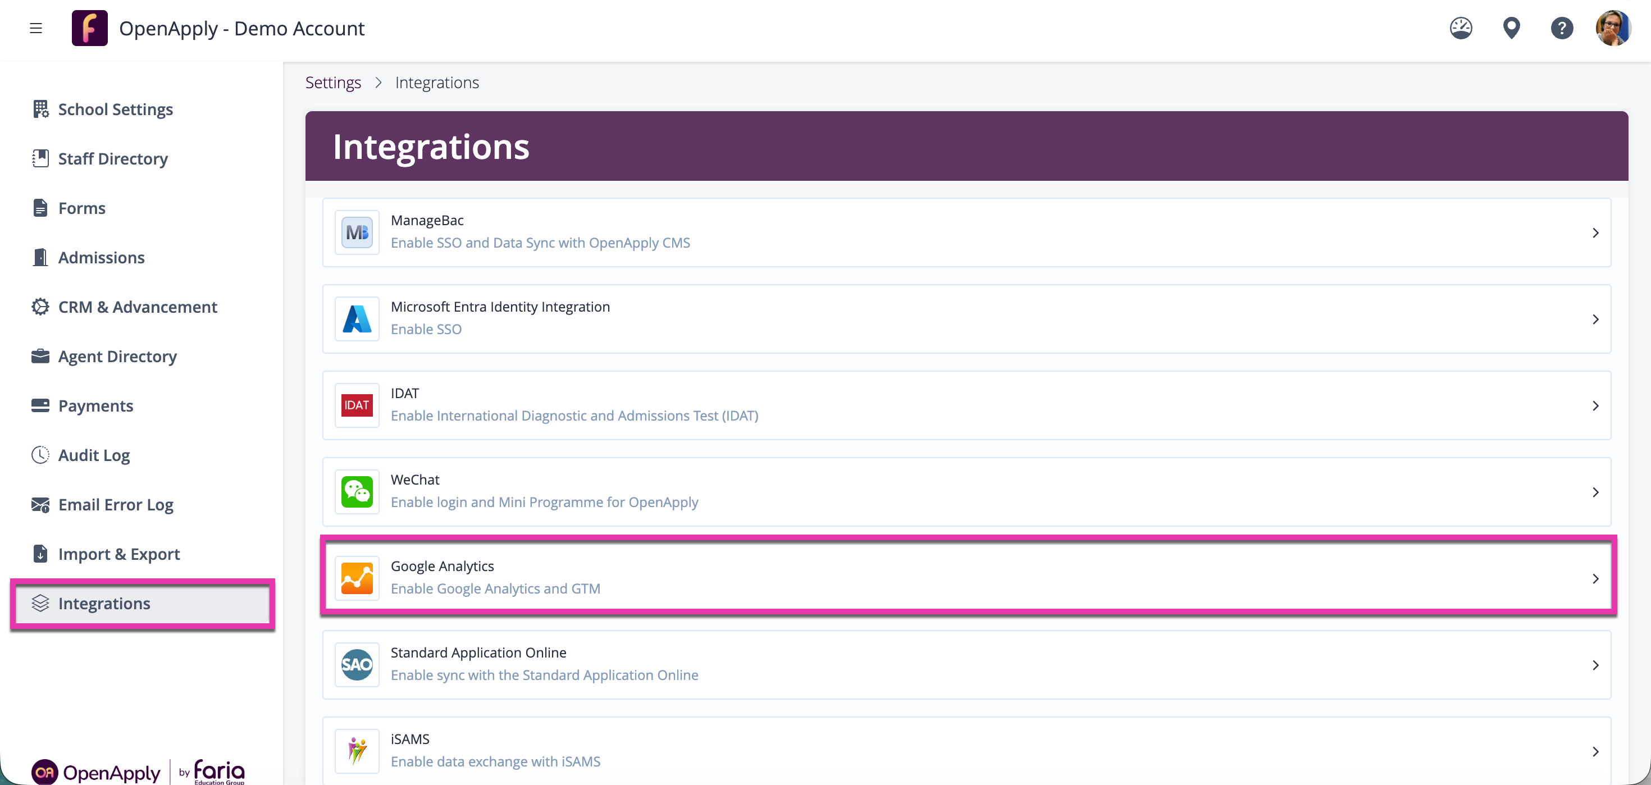Click the green WeChat logo
This screenshot has width=1651, height=785.
point(357,491)
